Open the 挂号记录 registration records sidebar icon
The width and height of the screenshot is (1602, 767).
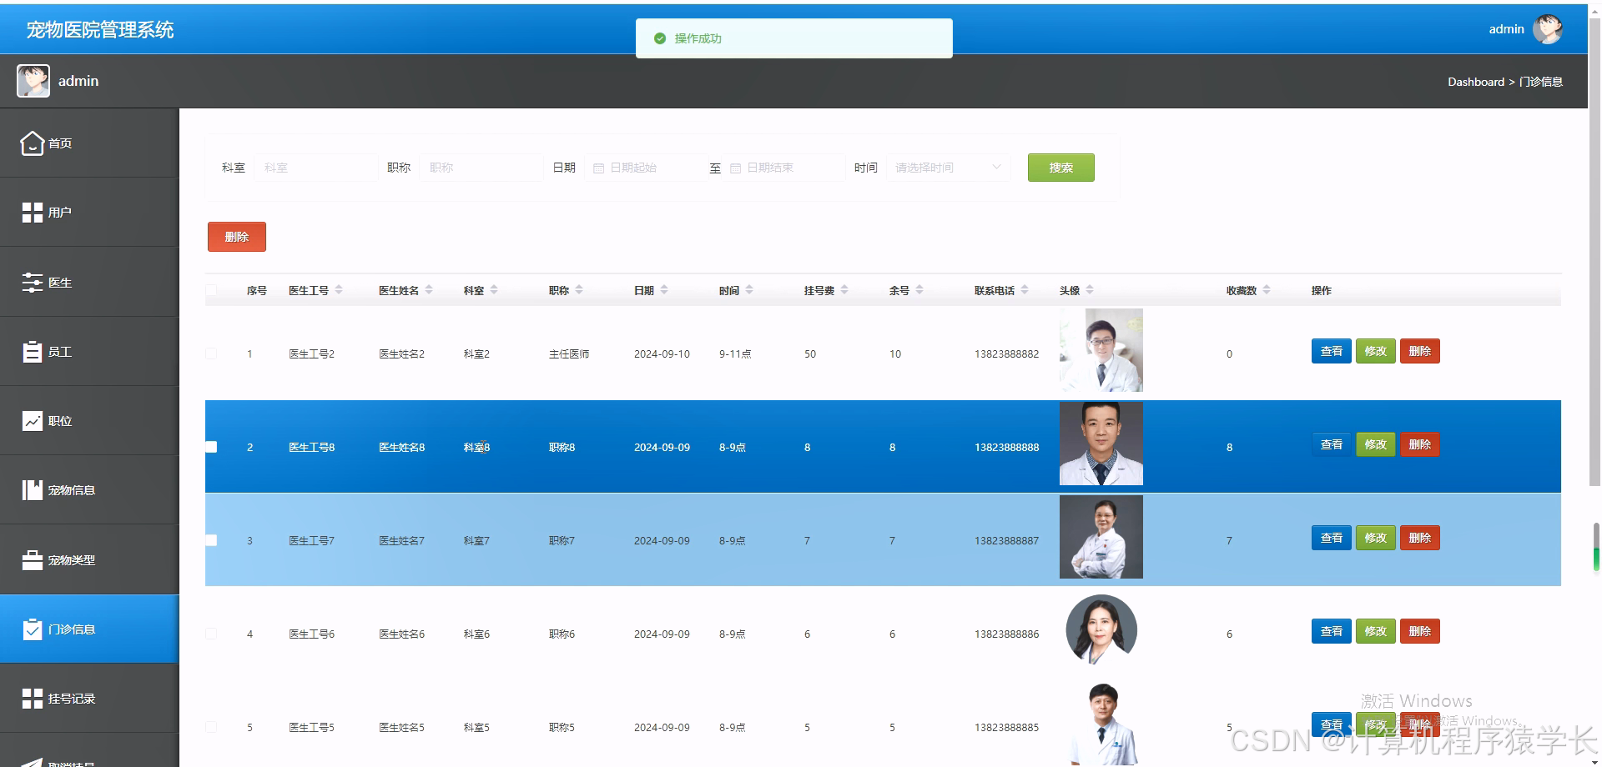33,698
